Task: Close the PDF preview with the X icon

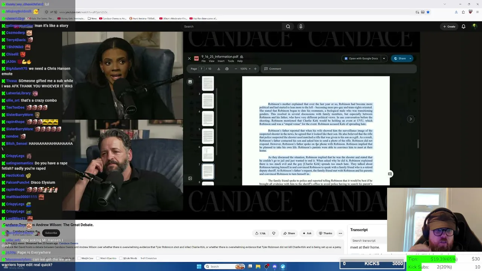Action: tap(189, 58)
